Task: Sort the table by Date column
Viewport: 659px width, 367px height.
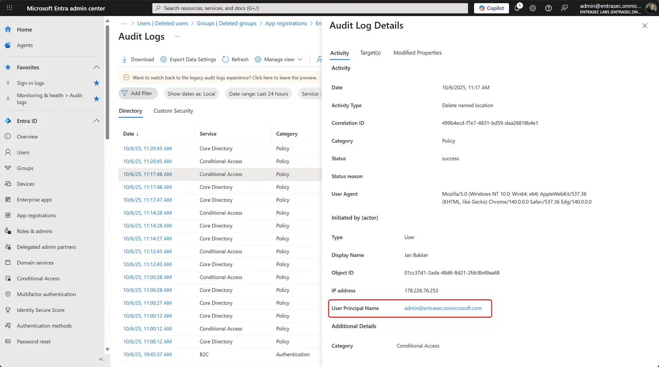Action: tap(131, 134)
